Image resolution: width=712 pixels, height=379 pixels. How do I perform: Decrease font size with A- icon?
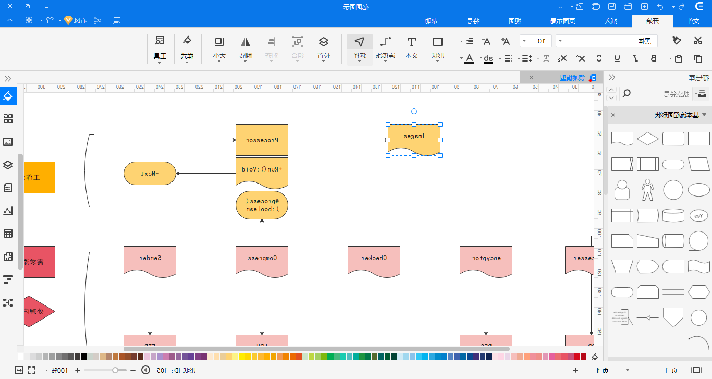point(486,41)
